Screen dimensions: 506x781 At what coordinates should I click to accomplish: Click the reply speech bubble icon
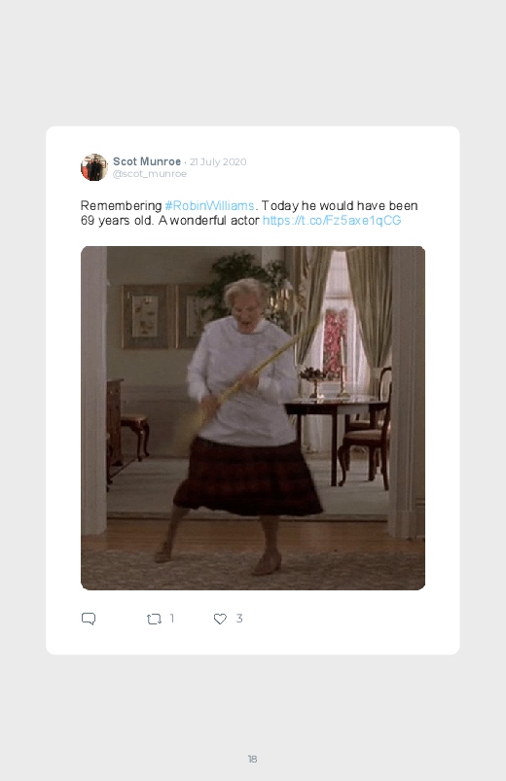(x=89, y=619)
